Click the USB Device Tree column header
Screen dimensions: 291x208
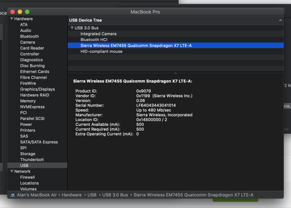[175, 20]
